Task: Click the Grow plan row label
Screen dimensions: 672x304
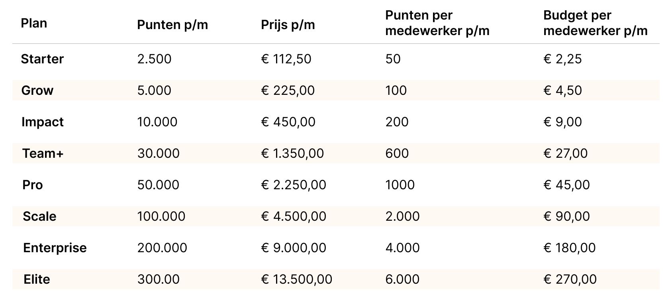Action: tap(37, 90)
